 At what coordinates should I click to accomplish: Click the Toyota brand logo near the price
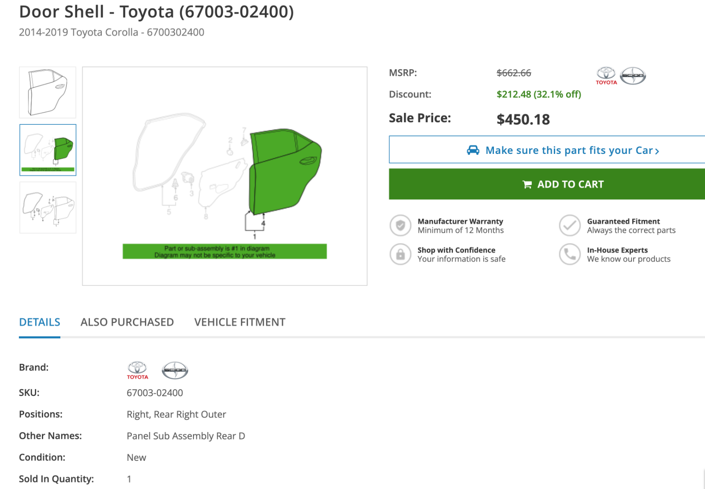coord(605,75)
